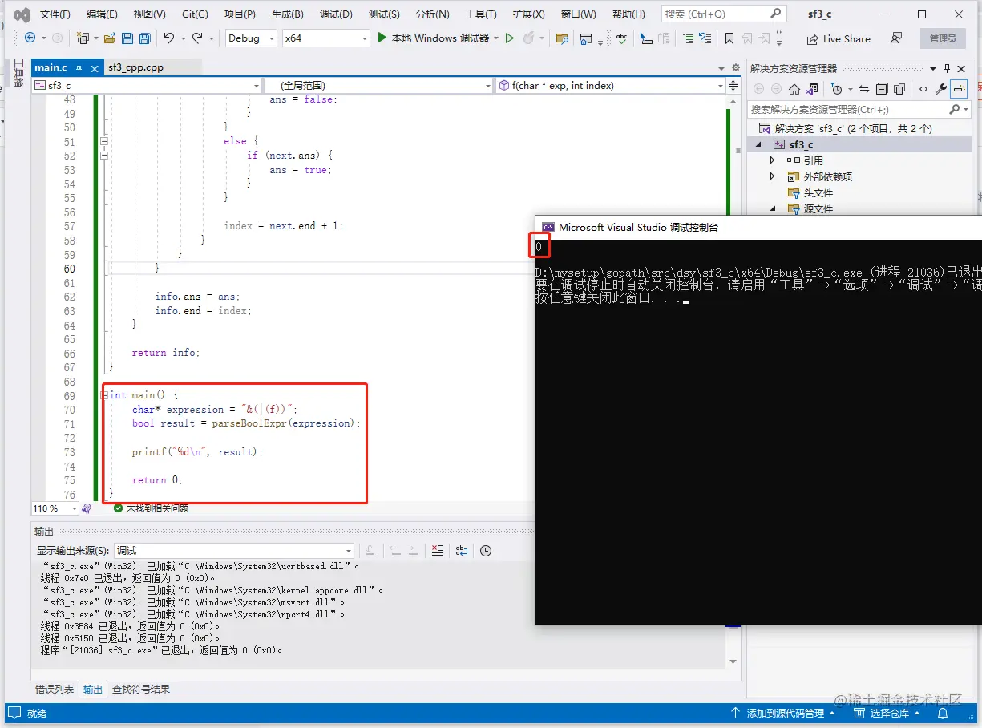Click the clock timestamp icon in Output panel
982x728 pixels.
pos(485,550)
